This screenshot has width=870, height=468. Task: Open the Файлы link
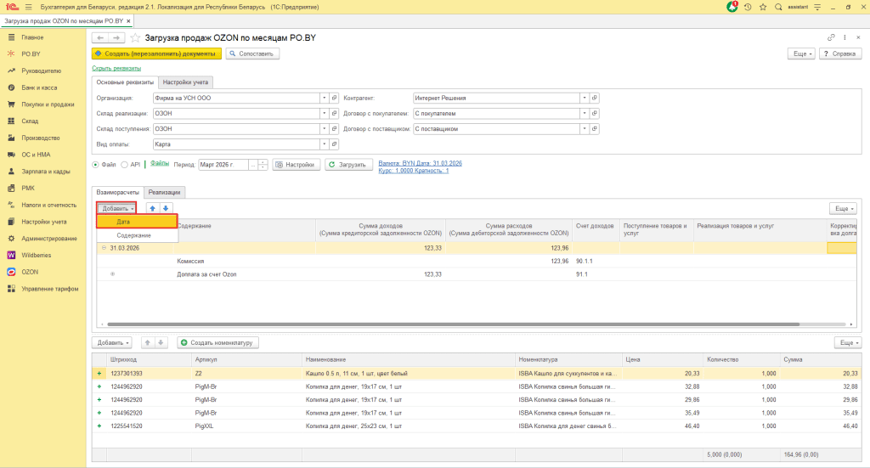coord(160,164)
